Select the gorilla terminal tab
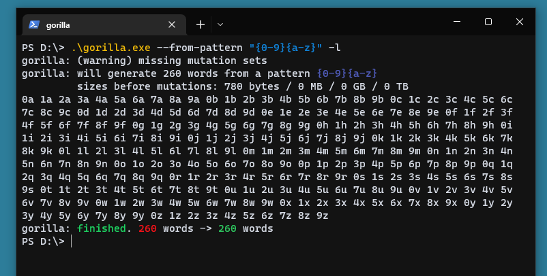 tap(104, 24)
